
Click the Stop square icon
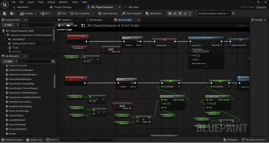180,13
